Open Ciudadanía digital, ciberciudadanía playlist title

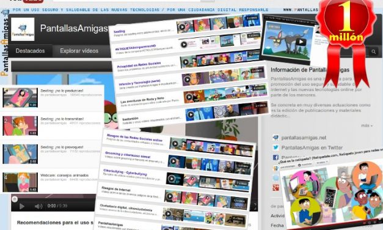(x=126, y=207)
